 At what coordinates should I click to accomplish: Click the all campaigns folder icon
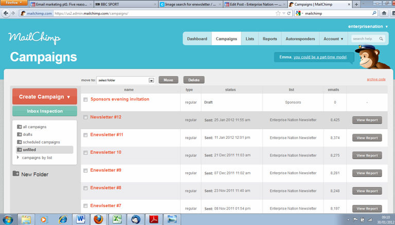coord(19,127)
